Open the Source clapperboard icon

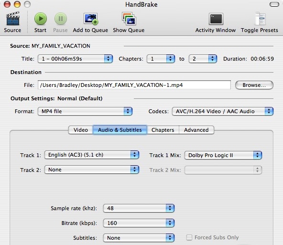pyautogui.click(x=12, y=19)
